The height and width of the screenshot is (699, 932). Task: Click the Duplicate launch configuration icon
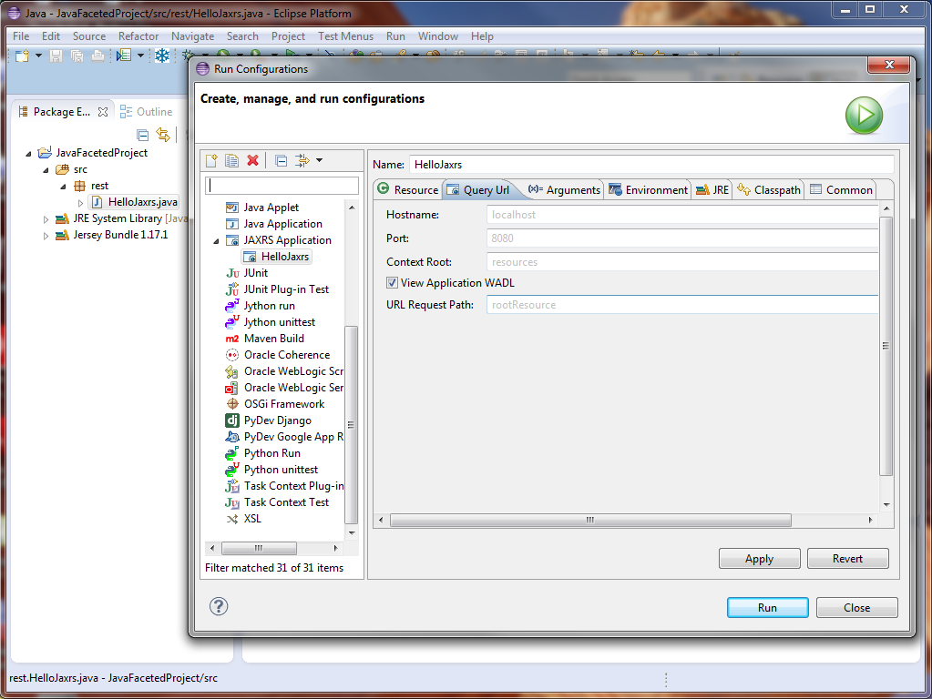click(x=231, y=160)
